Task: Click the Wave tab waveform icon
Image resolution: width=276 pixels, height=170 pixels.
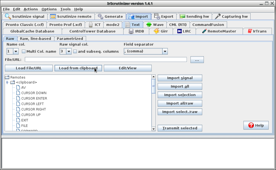Action: (149, 25)
